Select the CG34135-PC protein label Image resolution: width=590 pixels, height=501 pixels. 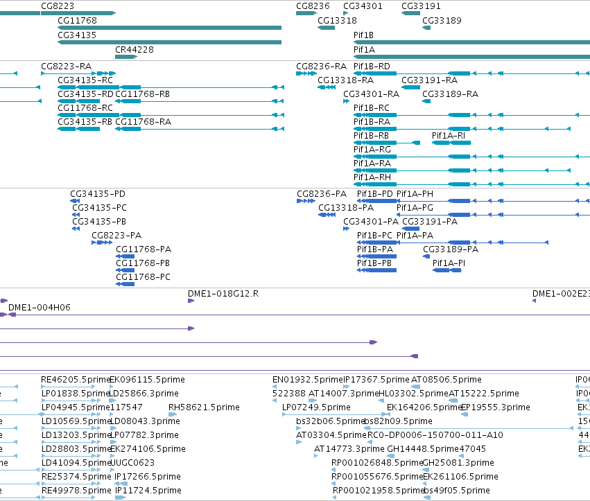point(99,208)
